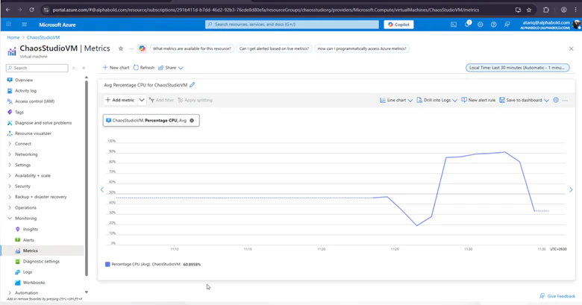
Task: Edit chart title with the pencil icon
Action: tap(193, 84)
